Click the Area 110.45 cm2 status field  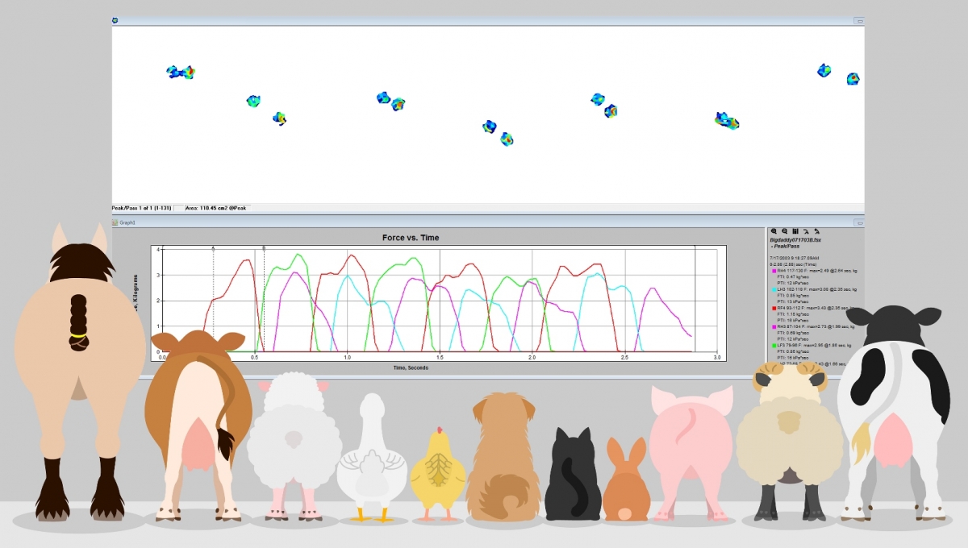pos(215,208)
